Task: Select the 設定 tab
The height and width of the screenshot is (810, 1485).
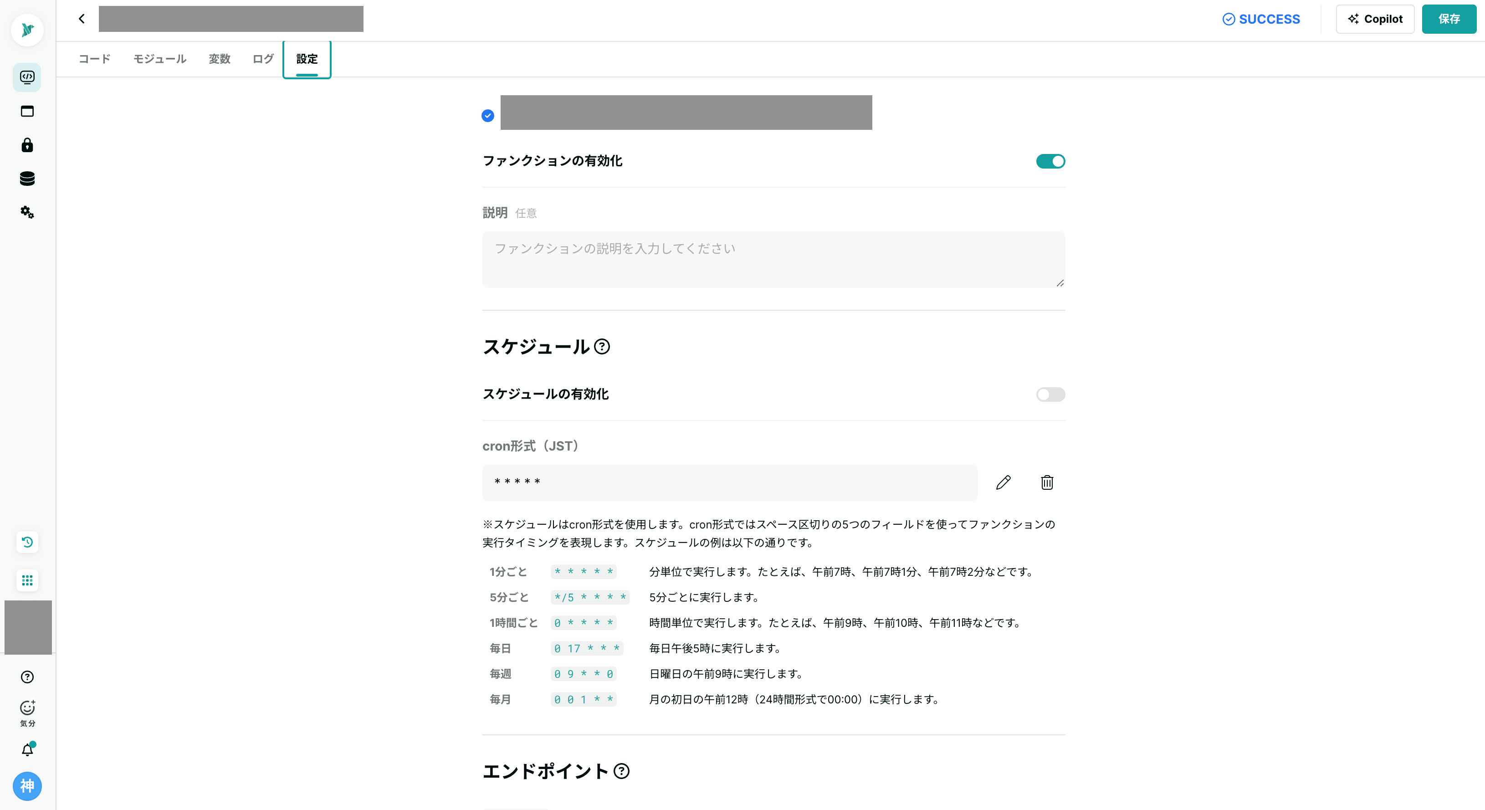Action: point(307,59)
